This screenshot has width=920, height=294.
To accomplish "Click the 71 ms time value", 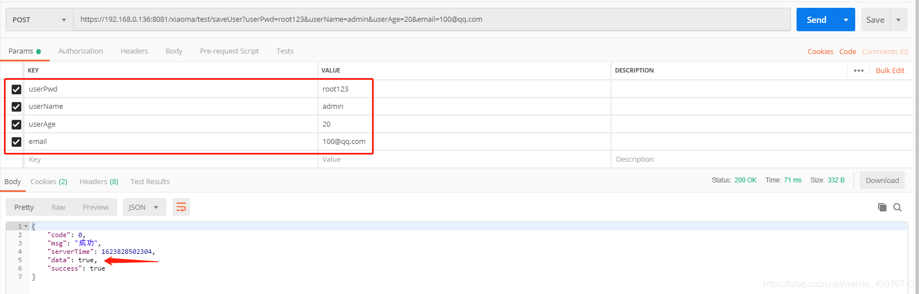I will (x=792, y=180).
